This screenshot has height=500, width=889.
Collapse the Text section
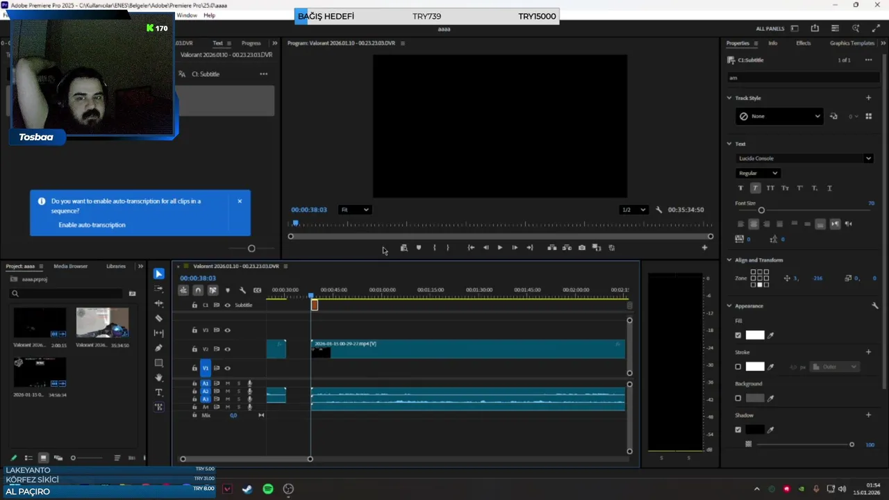729,144
